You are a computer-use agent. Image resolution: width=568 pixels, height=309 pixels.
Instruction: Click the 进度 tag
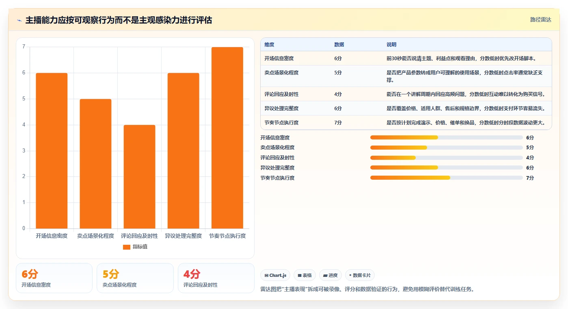click(330, 275)
